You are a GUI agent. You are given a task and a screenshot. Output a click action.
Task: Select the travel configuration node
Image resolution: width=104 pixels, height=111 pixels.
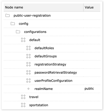click(x=34, y=97)
